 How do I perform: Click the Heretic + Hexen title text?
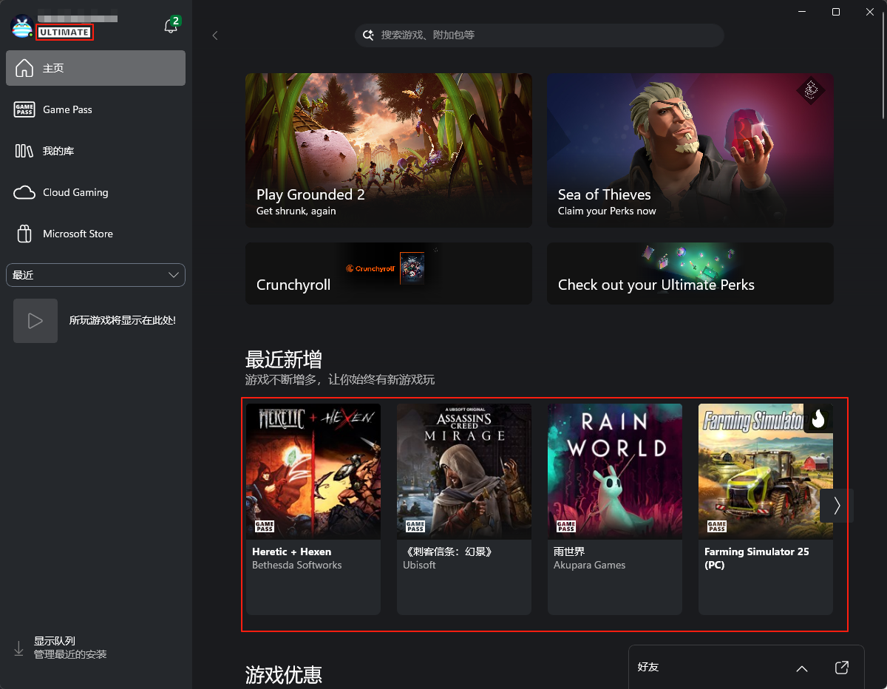click(291, 551)
